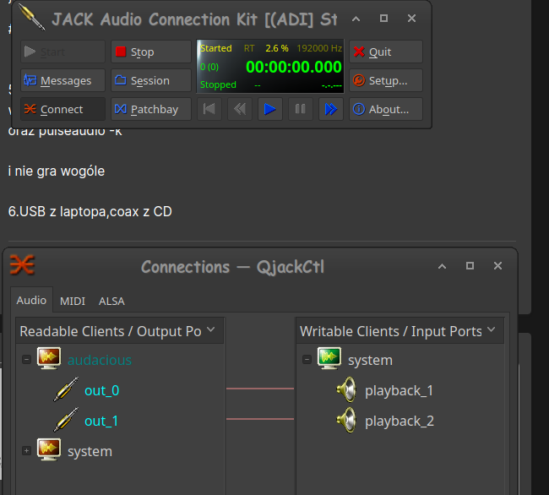Image resolution: width=549 pixels, height=495 pixels.
Task: Click the playback_1 speaker icon
Action: pos(346,389)
